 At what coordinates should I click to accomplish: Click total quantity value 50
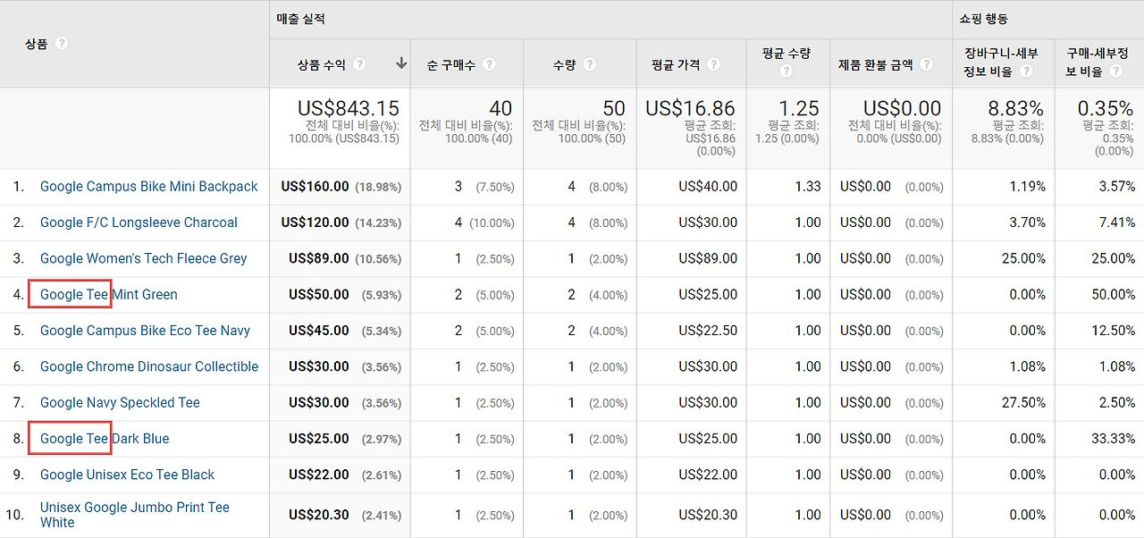click(614, 108)
